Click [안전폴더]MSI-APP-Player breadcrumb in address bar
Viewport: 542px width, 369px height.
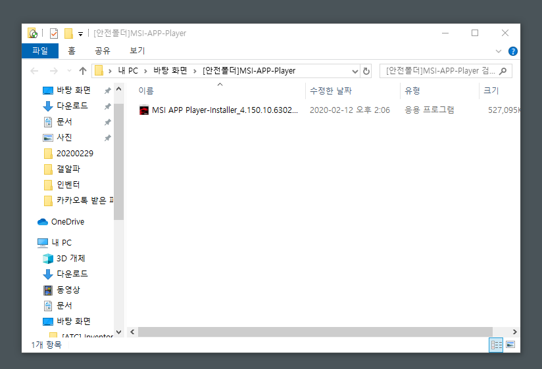(249, 71)
